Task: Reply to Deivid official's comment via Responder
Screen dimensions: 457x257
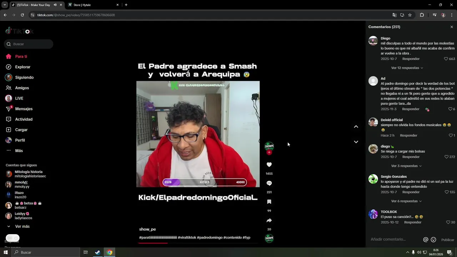Action: click(408, 136)
